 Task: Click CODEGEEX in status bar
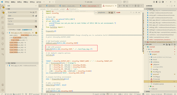coord(168,94)
